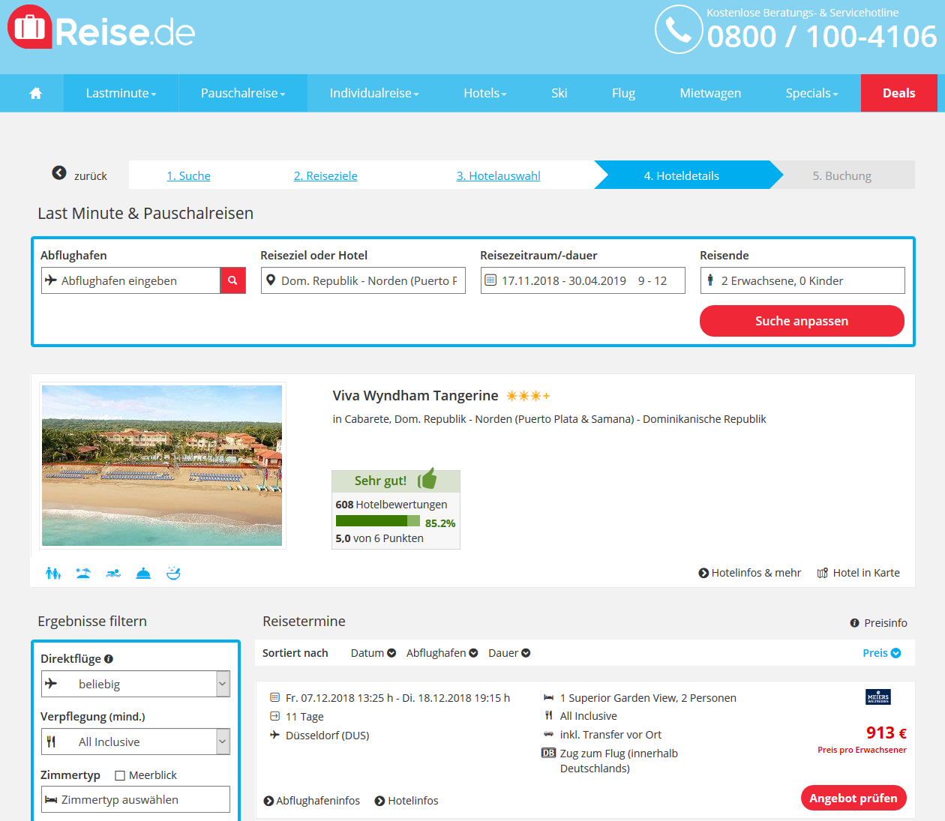Click the beach amenity icon
945x821 pixels.
(83, 574)
